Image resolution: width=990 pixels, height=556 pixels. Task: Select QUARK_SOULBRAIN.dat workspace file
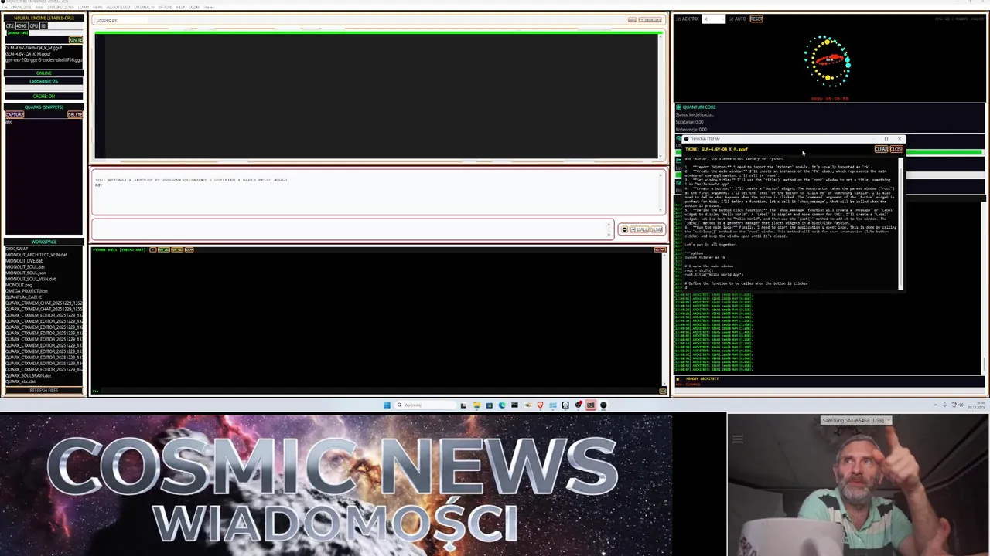point(29,375)
